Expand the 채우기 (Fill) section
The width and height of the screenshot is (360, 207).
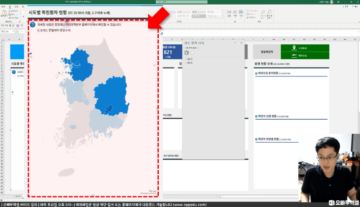point(188,59)
